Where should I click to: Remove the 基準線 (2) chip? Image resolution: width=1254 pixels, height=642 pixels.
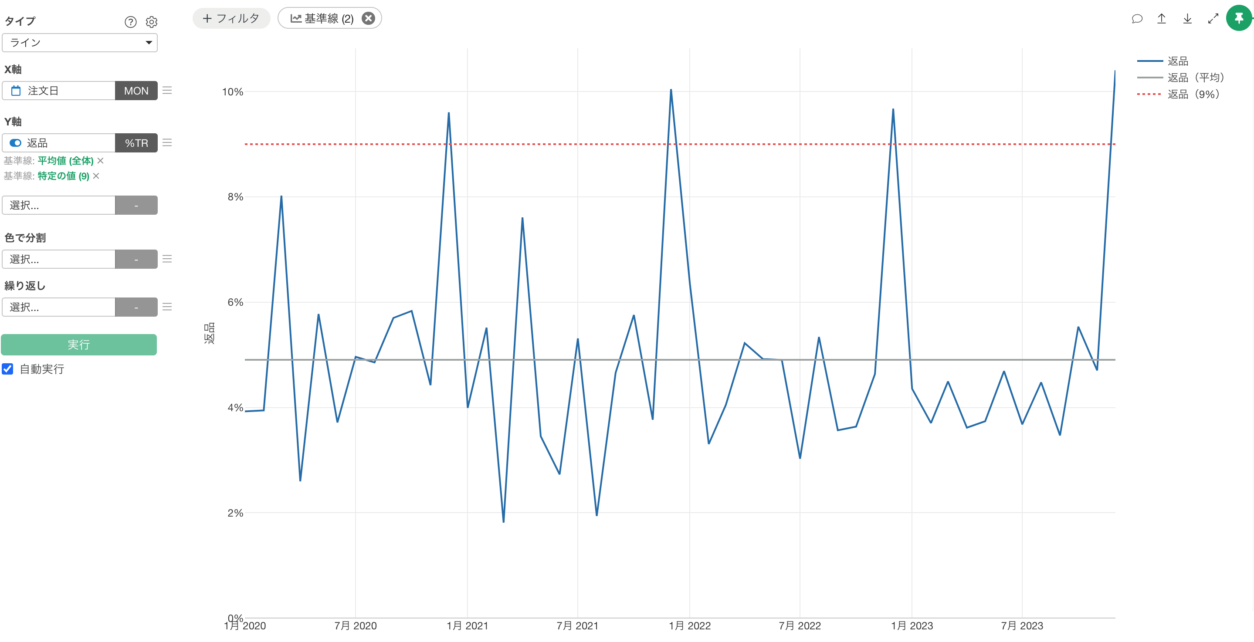tap(369, 18)
